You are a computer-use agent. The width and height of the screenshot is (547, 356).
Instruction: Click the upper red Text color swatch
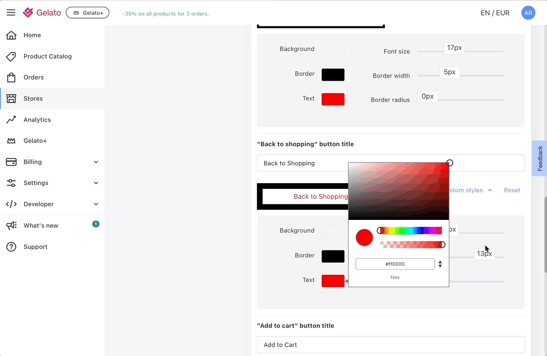pos(333,99)
